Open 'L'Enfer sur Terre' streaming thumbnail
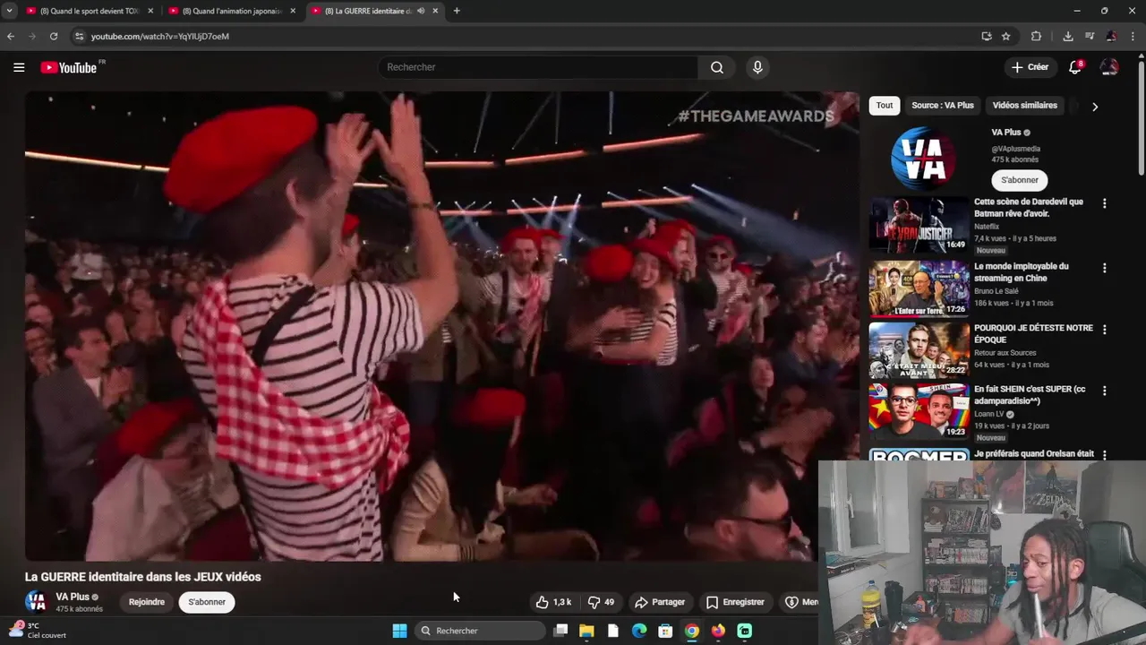The width and height of the screenshot is (1146, 645). pos(919,289)
